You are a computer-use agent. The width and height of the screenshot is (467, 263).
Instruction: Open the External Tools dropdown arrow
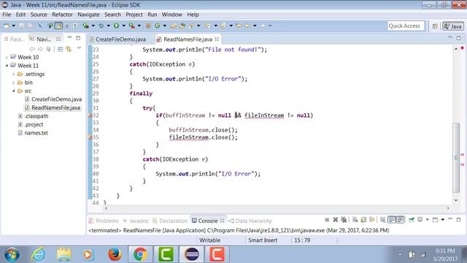pos(139,26)
